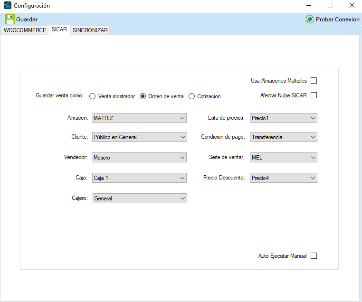Check the Auto Ejecutar Manual checkbox
This screenshot has height=302, width=362.
tap(314, 256)
